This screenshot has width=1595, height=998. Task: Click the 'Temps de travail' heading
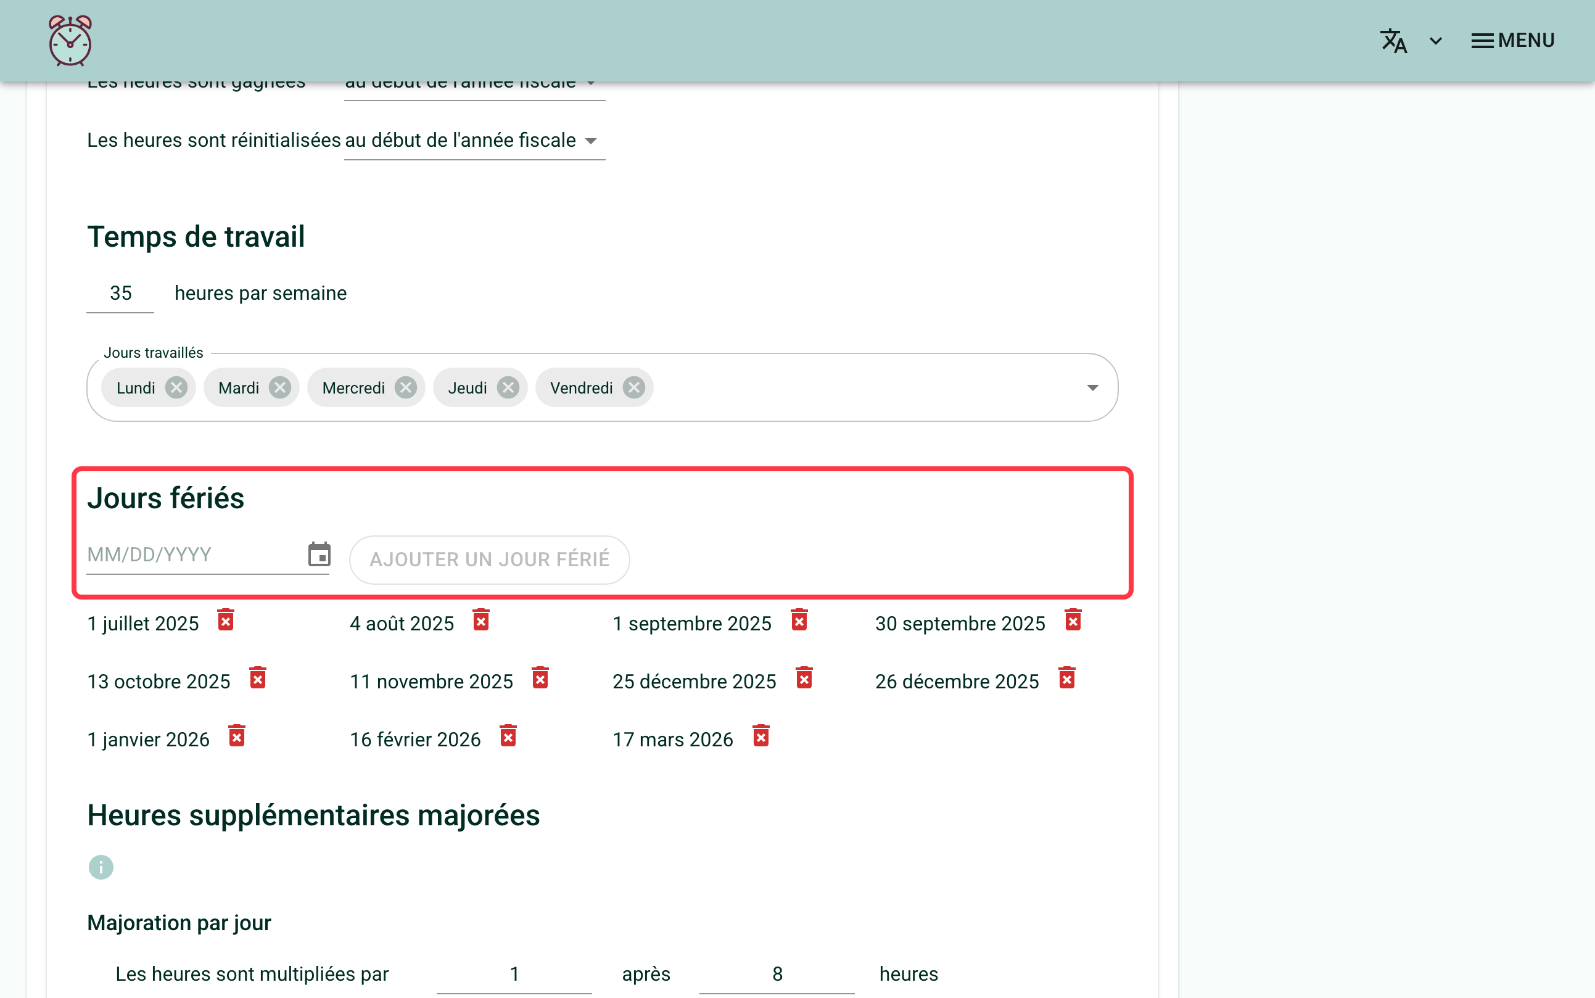[196, 237]
